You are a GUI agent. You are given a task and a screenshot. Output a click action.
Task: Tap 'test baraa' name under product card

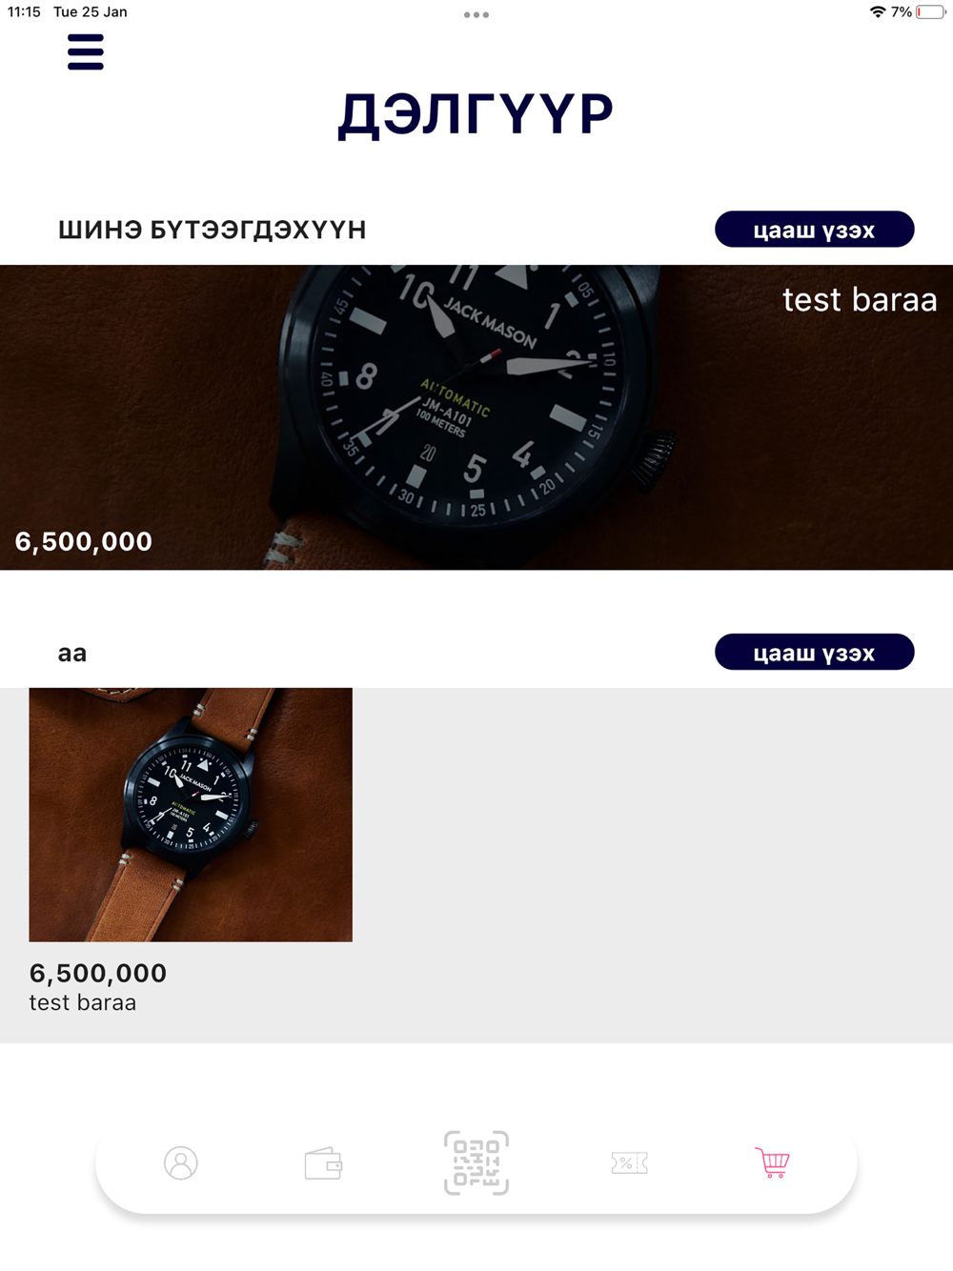click(83, 1002)
